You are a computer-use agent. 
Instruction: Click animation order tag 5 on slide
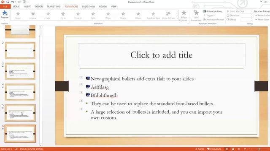point(81,109)
